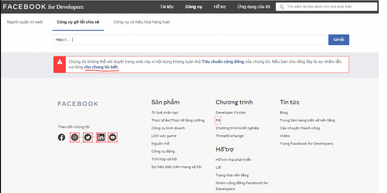Focus the URL input field
387x193 pixels.
tap(190, 40)
